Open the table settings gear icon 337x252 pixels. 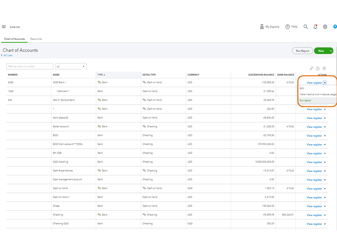[x=324, y=68]
